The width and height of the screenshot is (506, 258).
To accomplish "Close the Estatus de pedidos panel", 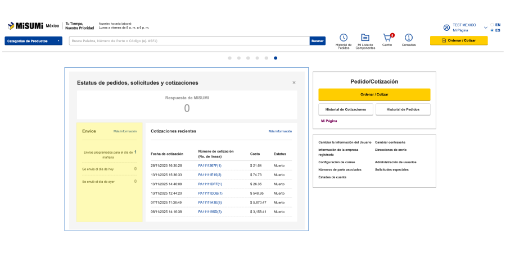I will [294, 83].
